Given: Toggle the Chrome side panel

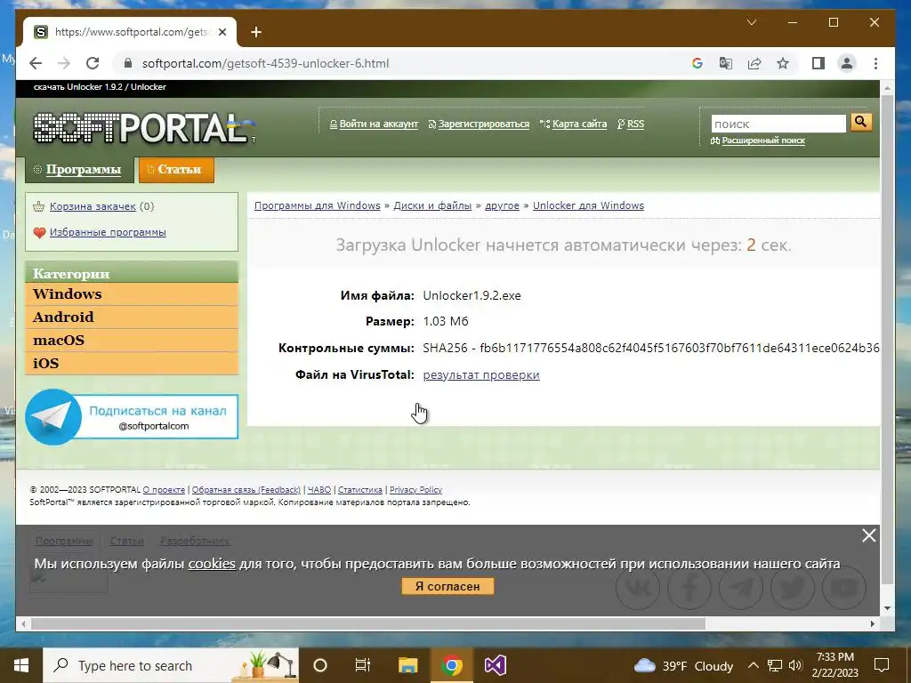Looking at the screenshot, I should pos(818,63).
